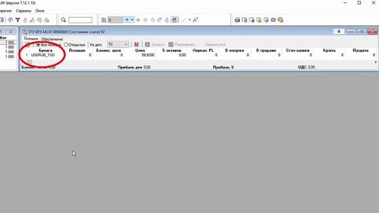Viewport: 379px width, 213px height.
Task: Open the 'Сервисы' menu
Action: click(24, 11)
